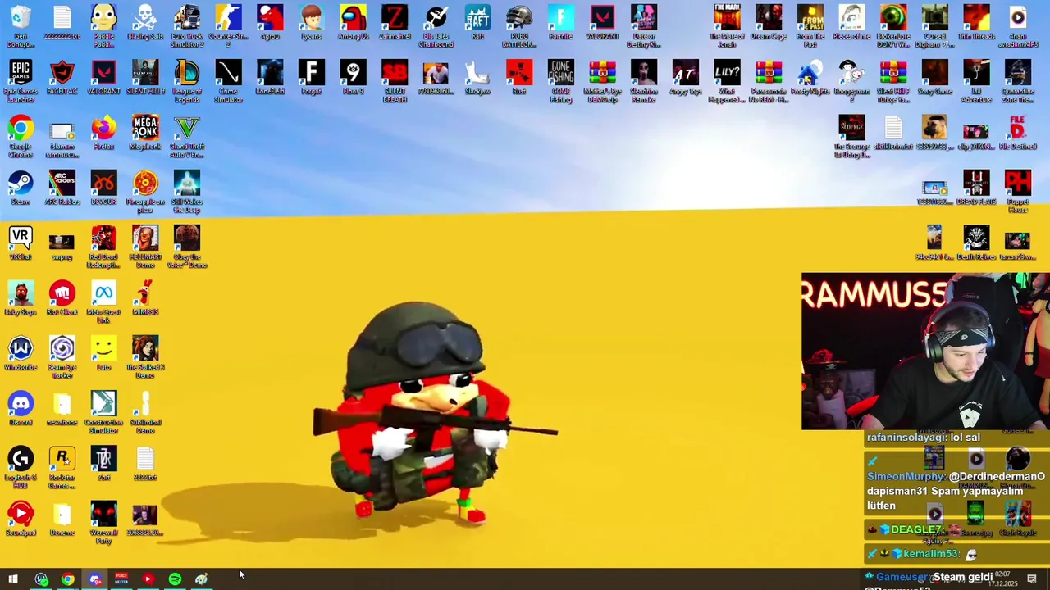The height and width of the screenshot is (590, 1050).
Task: Launch the Red Dead Redemption shortcut
Action: click(103, 246)
